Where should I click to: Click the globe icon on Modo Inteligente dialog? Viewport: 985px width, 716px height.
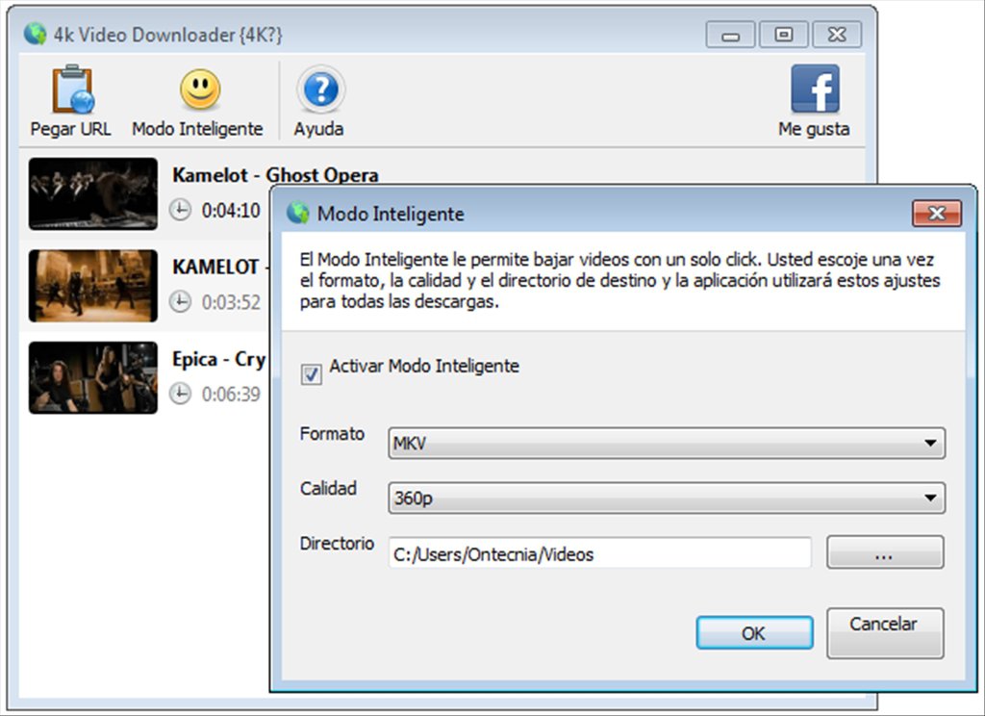click(x=298, y=214)
